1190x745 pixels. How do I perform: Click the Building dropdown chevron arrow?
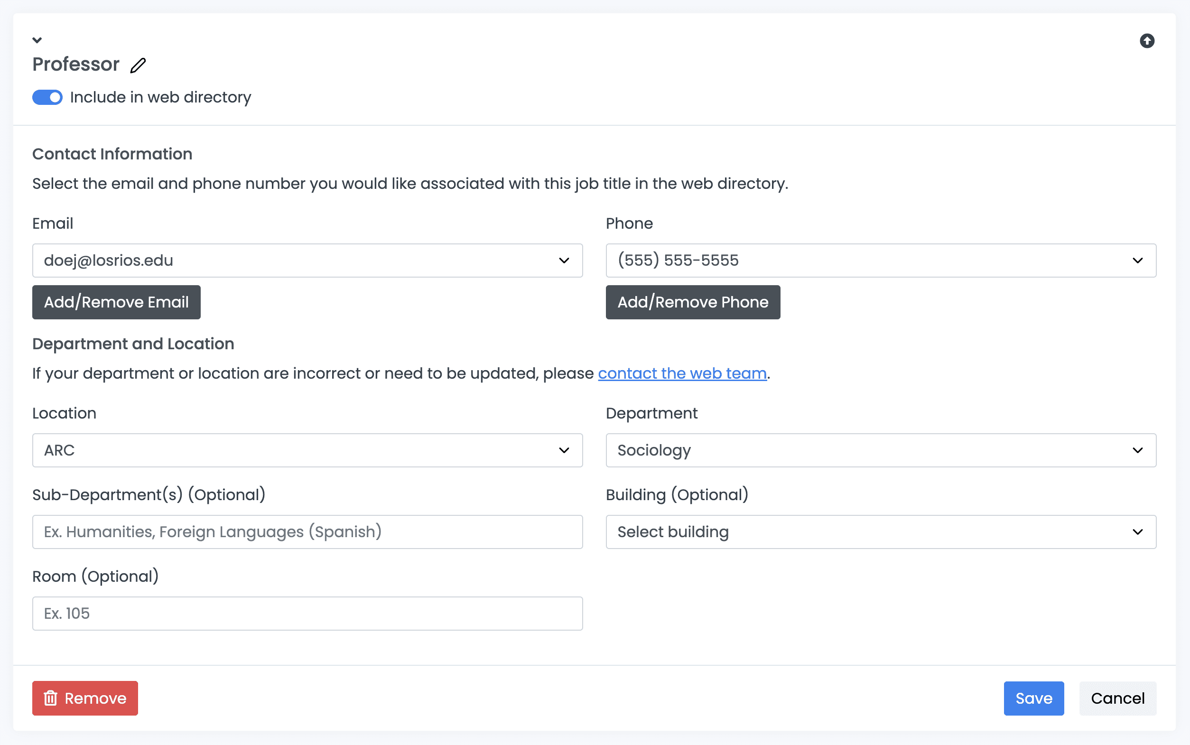[1137, 531]
